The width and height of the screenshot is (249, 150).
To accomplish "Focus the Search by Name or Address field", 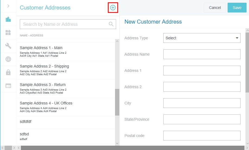I will (x=64, y=24).
